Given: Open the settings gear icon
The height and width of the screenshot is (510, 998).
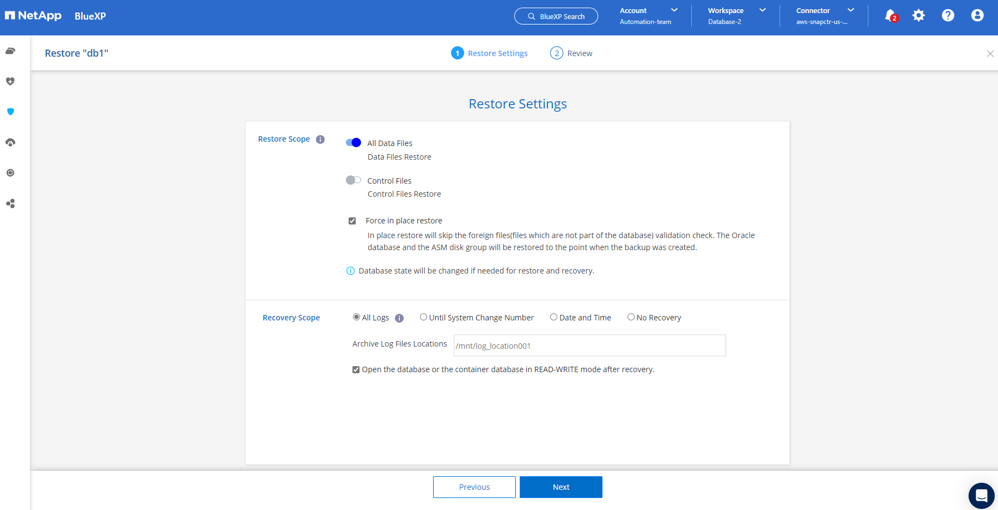Looking at the screenshot, I should coord(918,15).
